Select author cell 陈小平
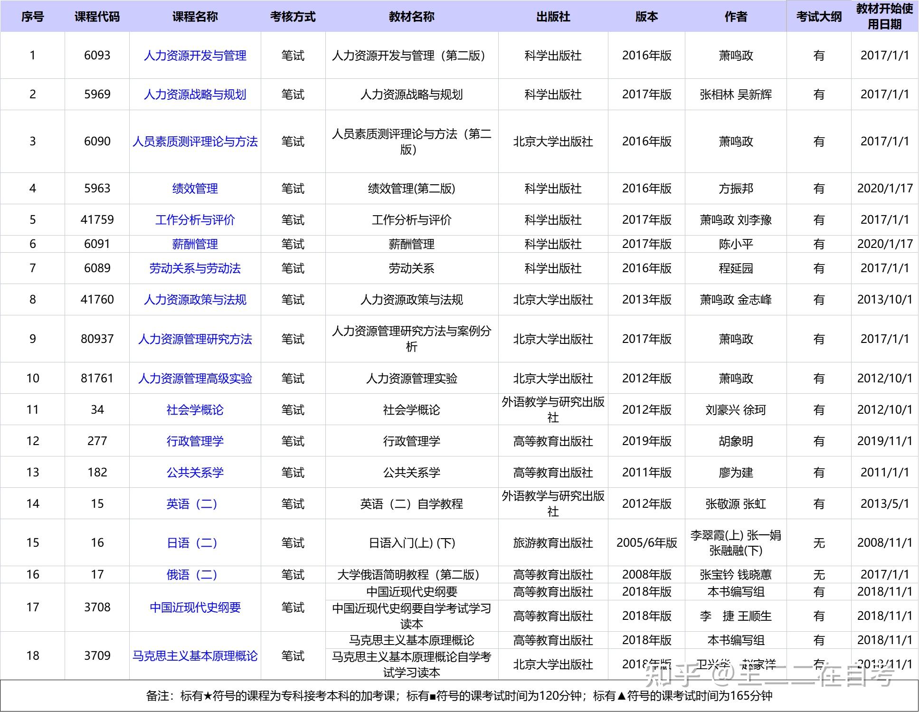The height and width of the screenshot is (712, 919). 736,244
